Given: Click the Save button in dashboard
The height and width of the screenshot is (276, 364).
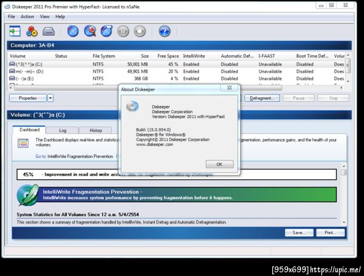Looking at the screenshot, I should (x=299, y=232).
